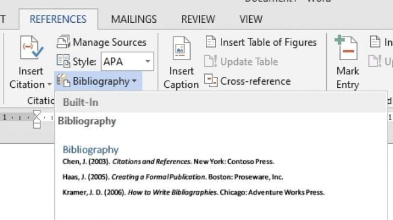Click the Cross-reference icon
Viewport: 393px width, 220px height.
click(x=211, y=81)
